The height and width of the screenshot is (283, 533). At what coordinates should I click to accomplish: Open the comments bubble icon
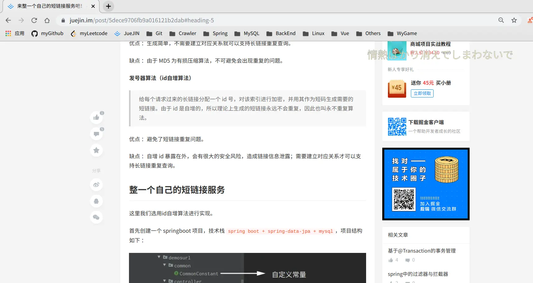coord(96,134)
